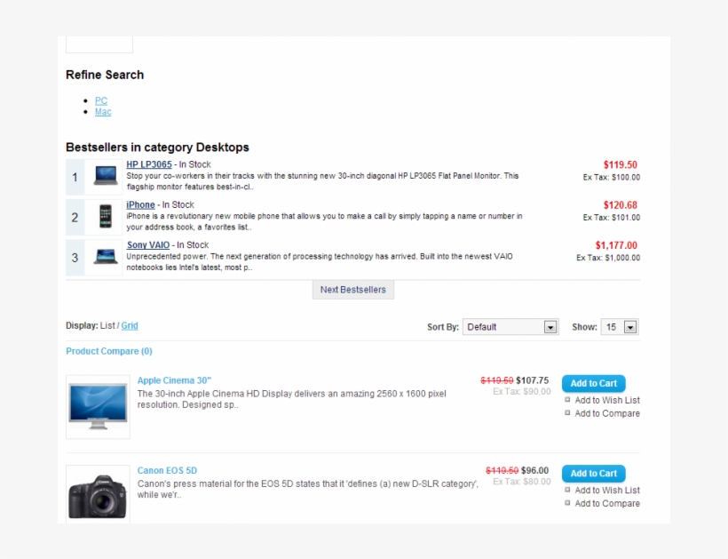This screenshot has width=728, height=559.
Task: Open the Apple Cinema 30" product title
Action: pos(174,380)
